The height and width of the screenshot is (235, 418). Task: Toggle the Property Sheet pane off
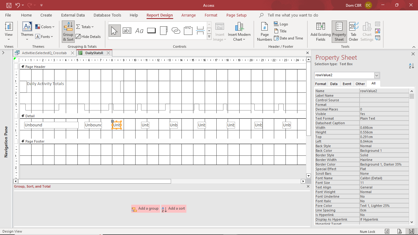339,32
